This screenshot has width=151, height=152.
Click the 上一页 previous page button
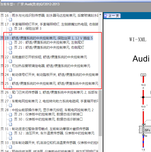[112, 16]
